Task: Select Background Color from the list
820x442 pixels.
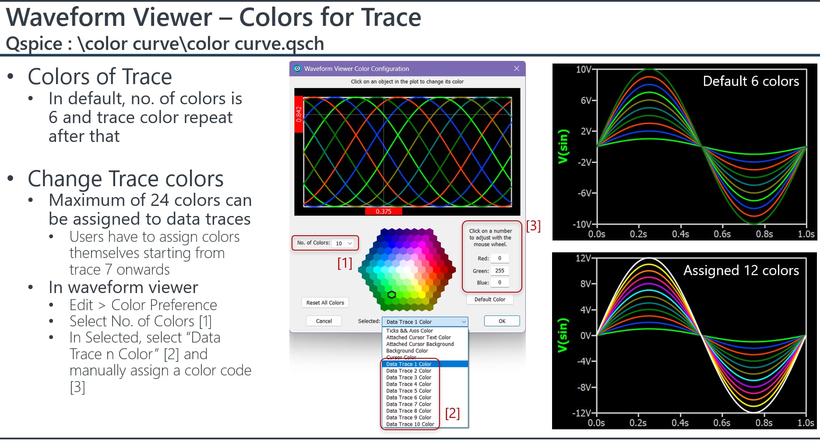Action: 407,351
